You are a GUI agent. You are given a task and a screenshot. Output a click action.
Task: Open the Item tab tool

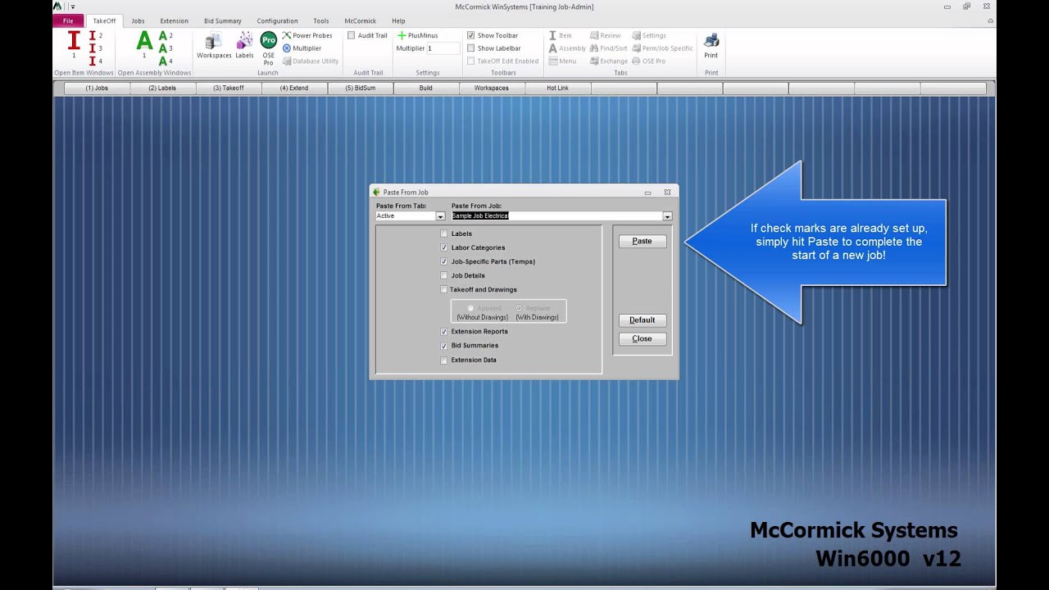[561, 36]
